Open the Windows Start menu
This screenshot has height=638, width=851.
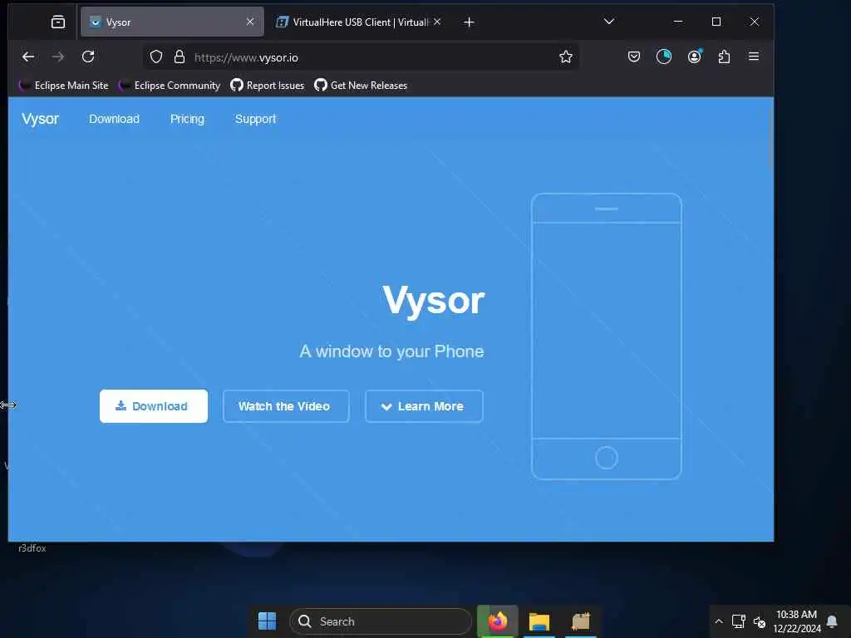coord(267,621)
